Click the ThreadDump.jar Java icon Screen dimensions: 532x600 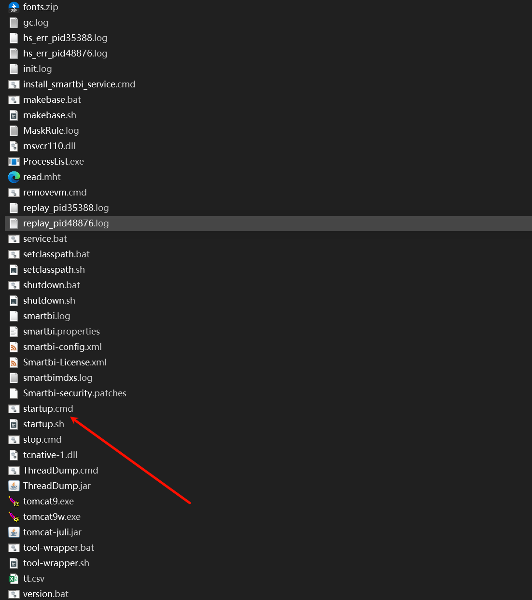point(14,486)
